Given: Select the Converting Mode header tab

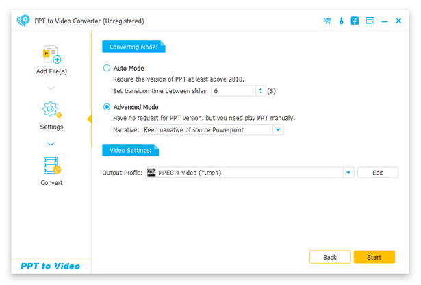Looking at the screenshot, I should click(x=133, y=47).
